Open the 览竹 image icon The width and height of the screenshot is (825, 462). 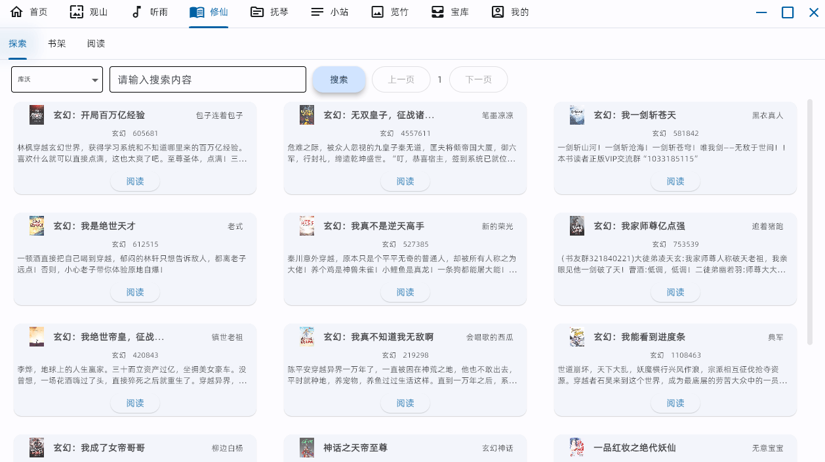click(376, 11)
